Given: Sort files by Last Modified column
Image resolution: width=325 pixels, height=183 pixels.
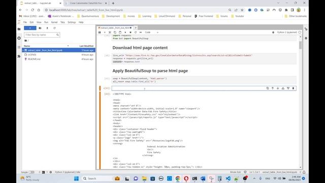Looking at the screenshot, I should point(86,46).
